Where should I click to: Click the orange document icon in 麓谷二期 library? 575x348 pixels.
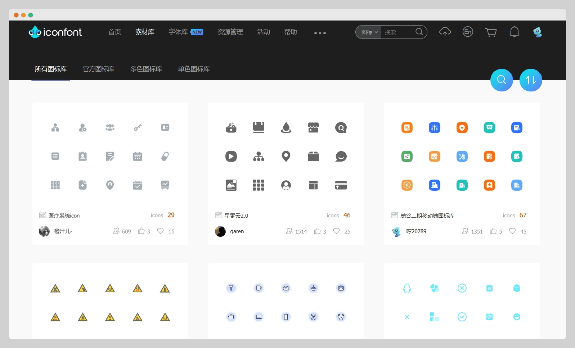pyautogui.click(x=407, y=128)
